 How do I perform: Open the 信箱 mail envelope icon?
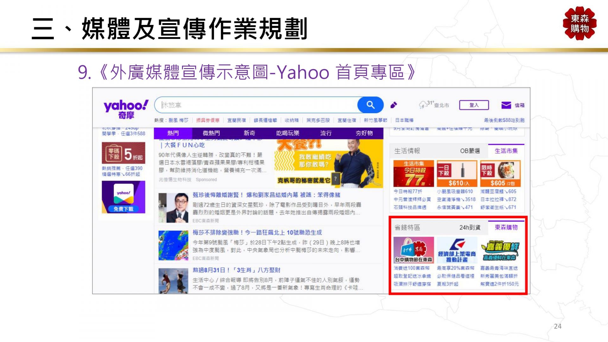point(506,105)
